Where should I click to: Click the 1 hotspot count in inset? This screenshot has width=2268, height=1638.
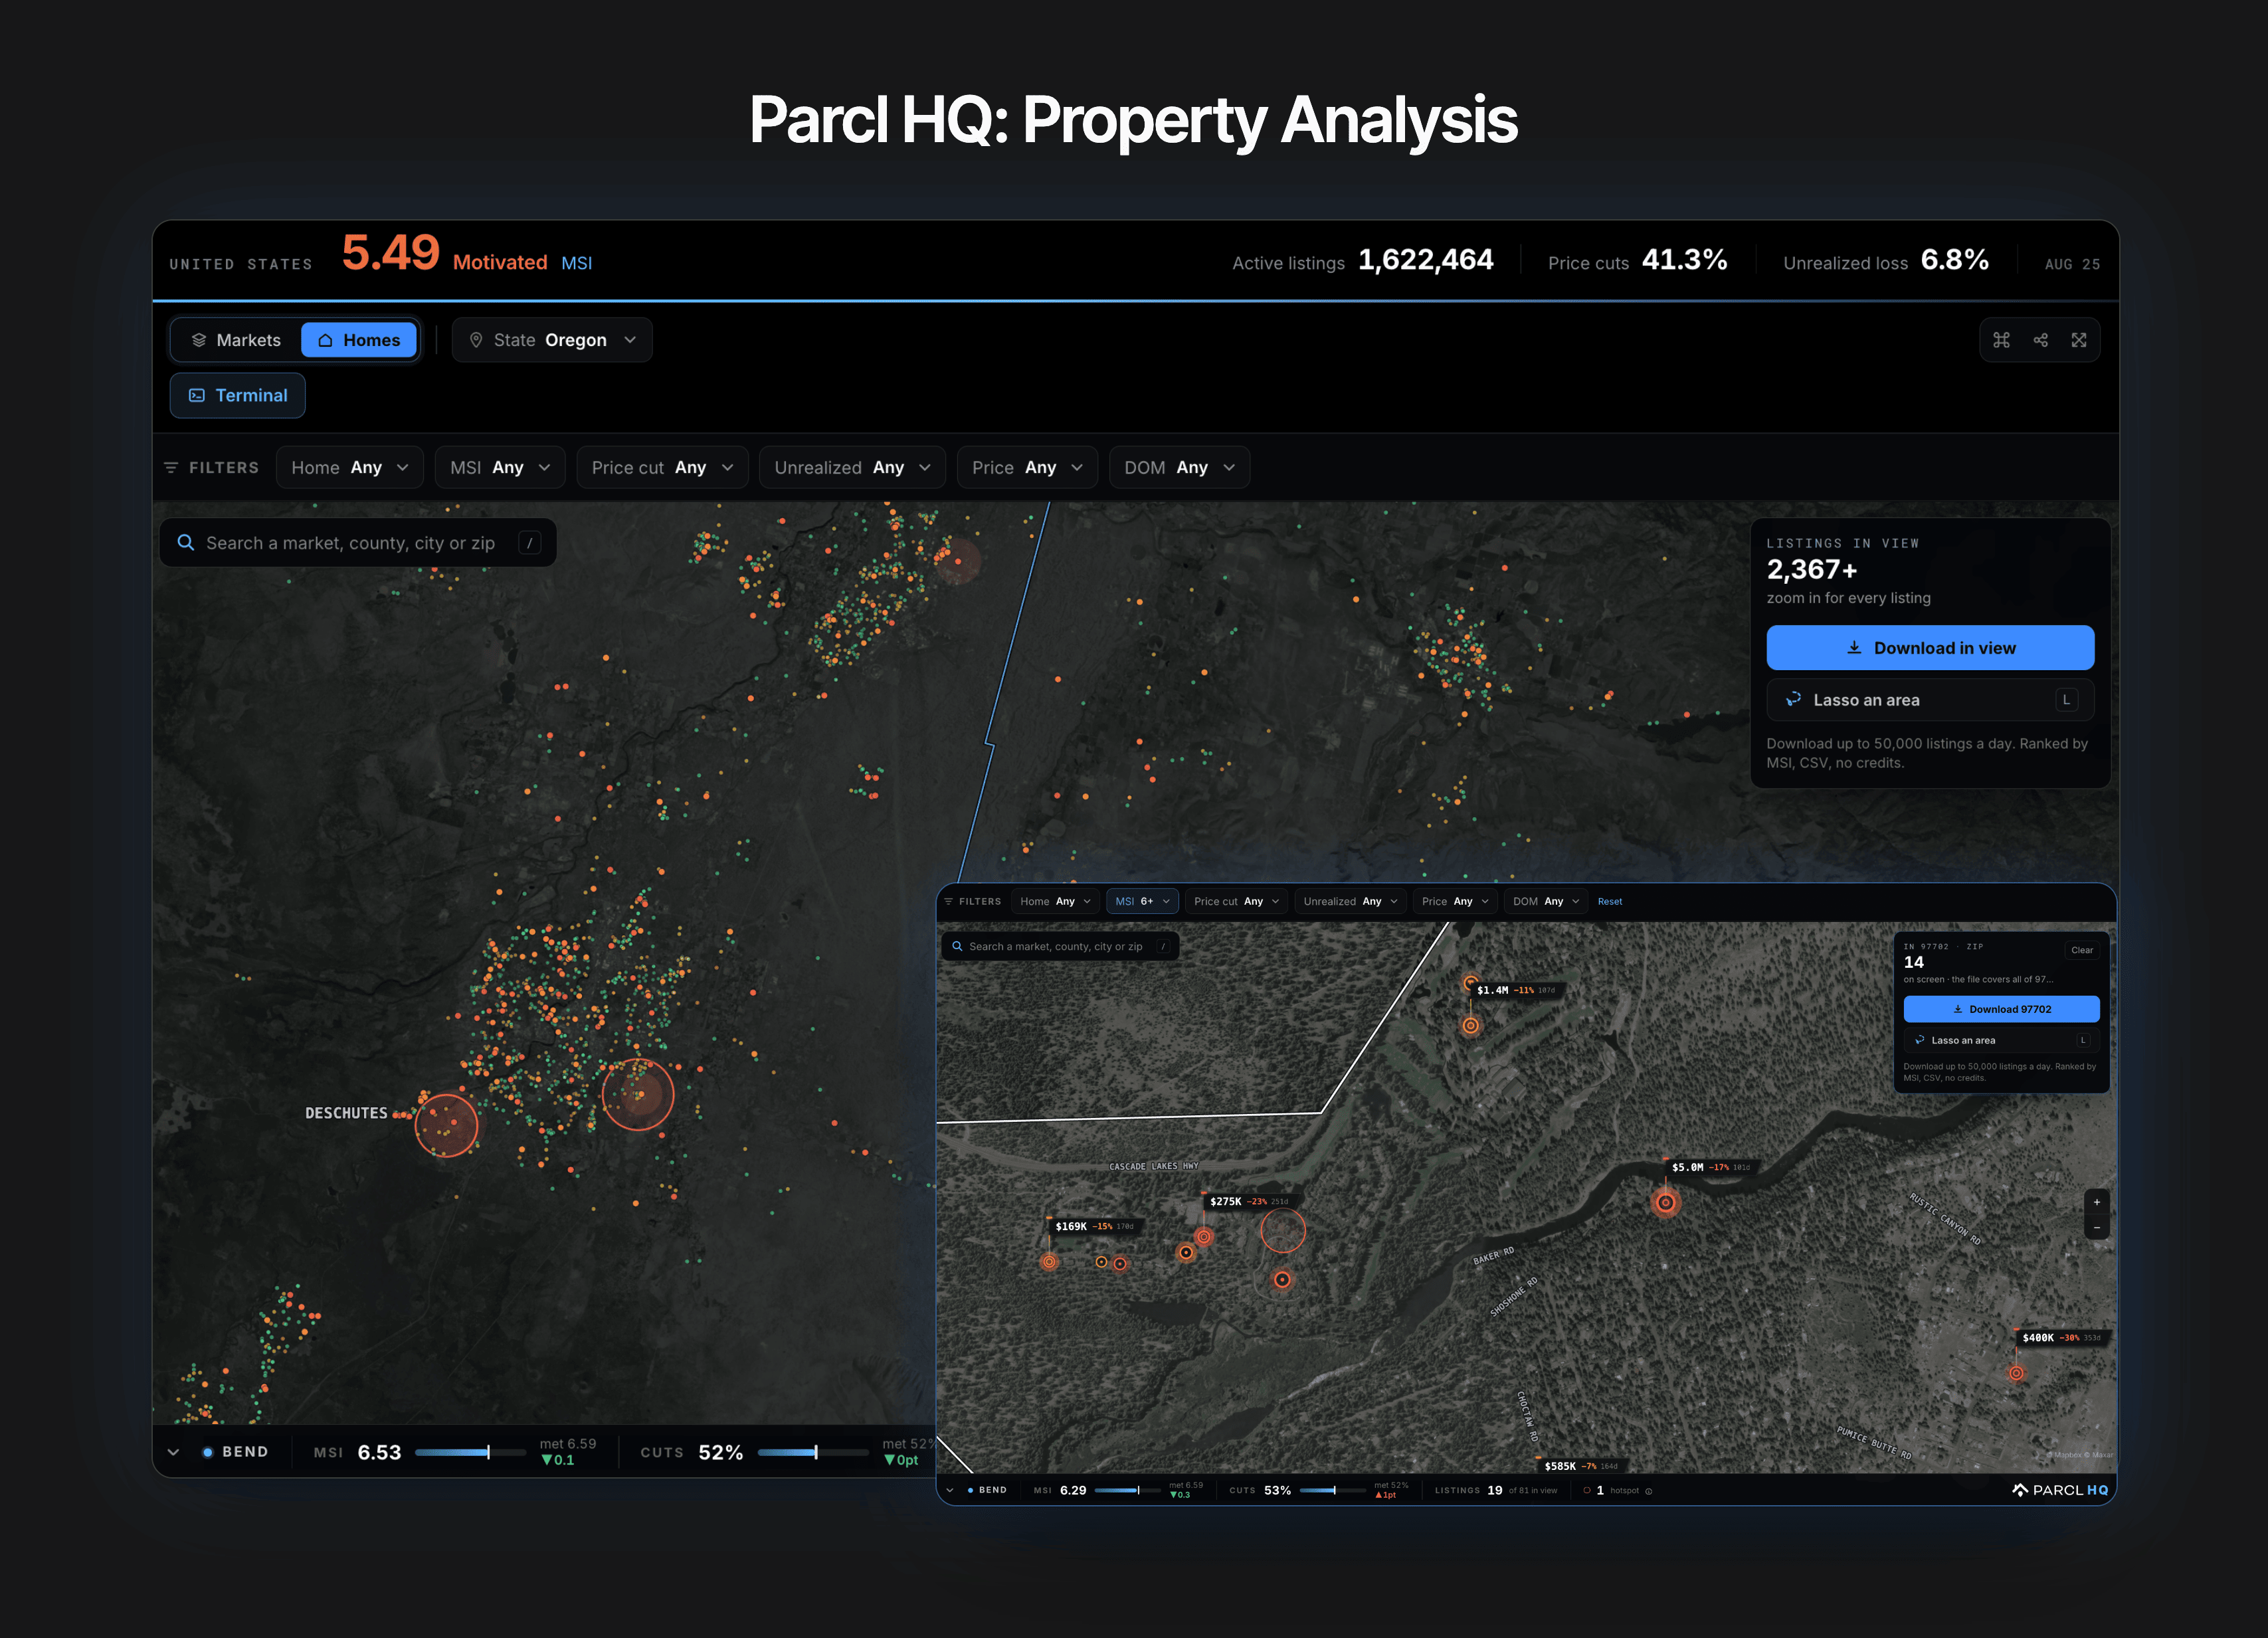click(1601, 1491)
